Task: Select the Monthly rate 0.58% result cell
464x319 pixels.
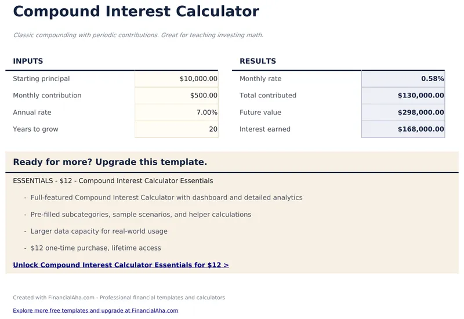Action: click(x=403, y=79)
